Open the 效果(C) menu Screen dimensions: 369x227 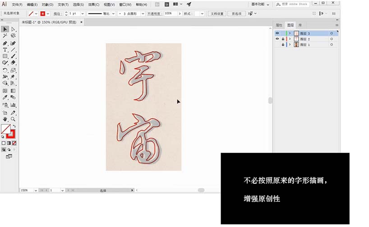pyautogui.click(x=94, y=5)
